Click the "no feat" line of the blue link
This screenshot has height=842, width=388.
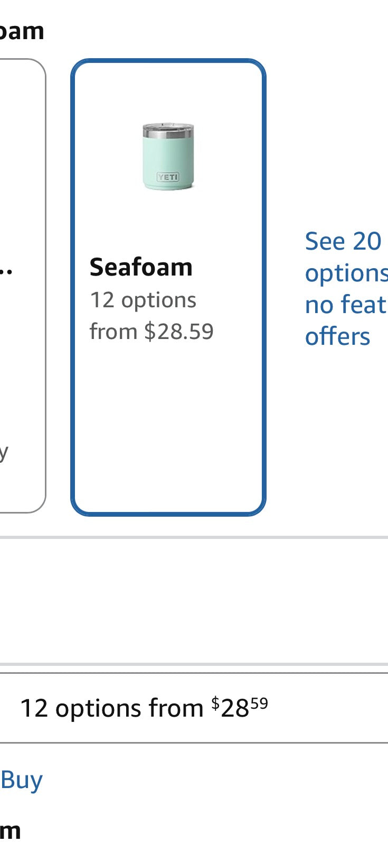point(346,305)
